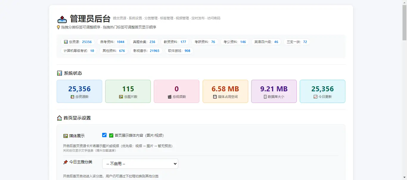The height and width of the screenshot is (180, 407).
Task: Click the pink 总视频数 stat card
Action: pyautogui.click(x=176, y=91)
